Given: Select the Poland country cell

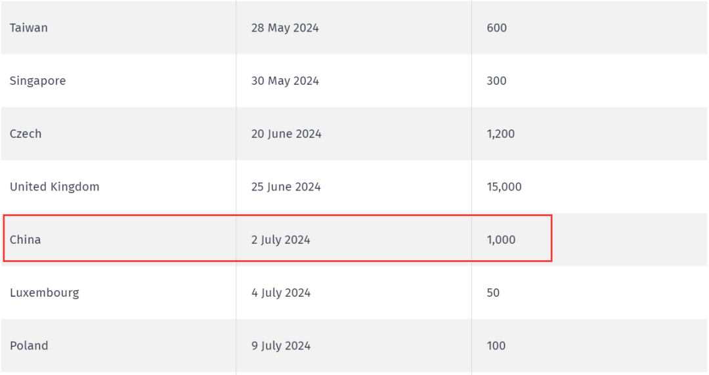Looking at the screenshot, I should tap(118, 345).
